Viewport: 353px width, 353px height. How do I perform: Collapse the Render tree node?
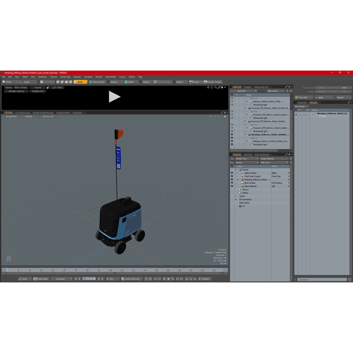point(236,170)
